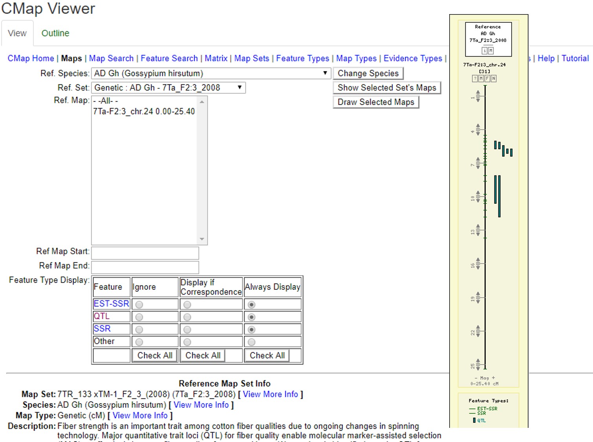The image size is (593, 442).
Task: Open Evidence Types page
Action: pos(413,58)
